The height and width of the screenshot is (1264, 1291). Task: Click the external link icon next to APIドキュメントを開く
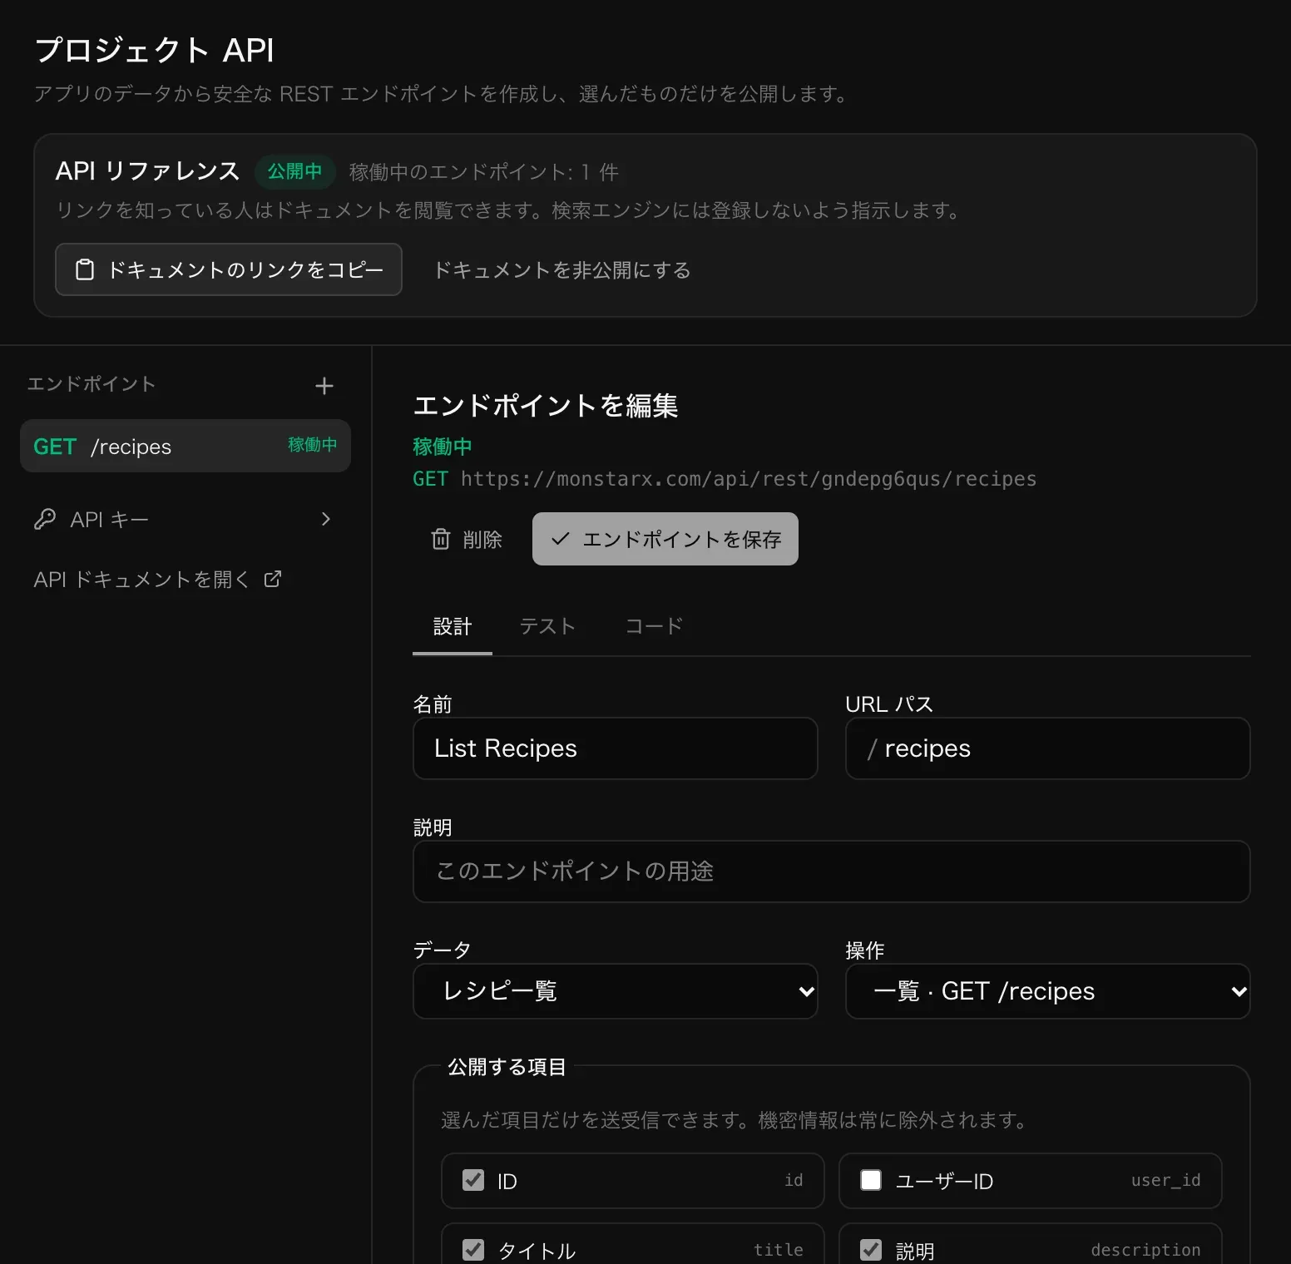[x=273, y=579]
